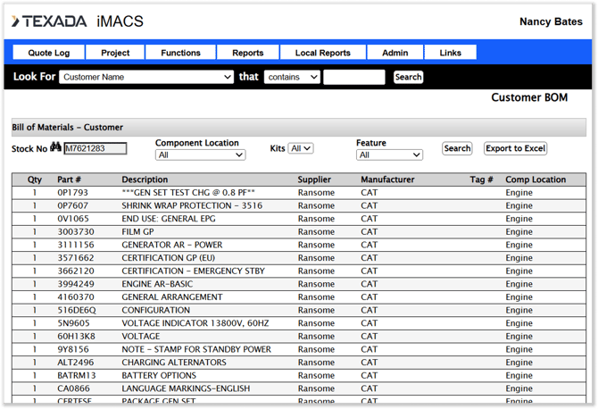Open the Reports menu
The image size is (598, 409).
tap(247, 53)
